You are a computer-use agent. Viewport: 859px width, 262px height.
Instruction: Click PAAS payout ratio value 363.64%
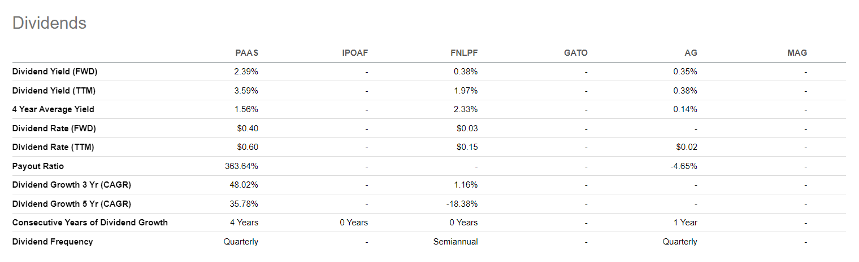click(241, 166)
